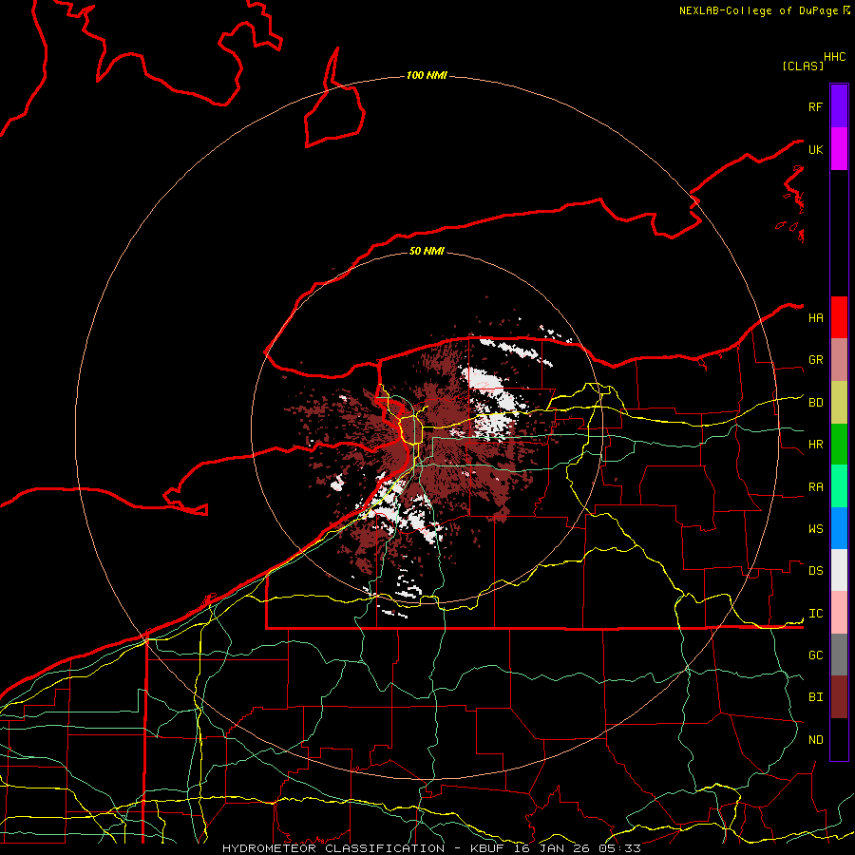Select the yellow BD legend swatch
Image resolution: width=855 pixels, height=855 pixels.
(x=839, y=402)
